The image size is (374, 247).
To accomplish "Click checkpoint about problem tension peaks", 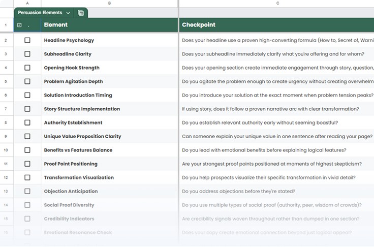I will (276, 95).
